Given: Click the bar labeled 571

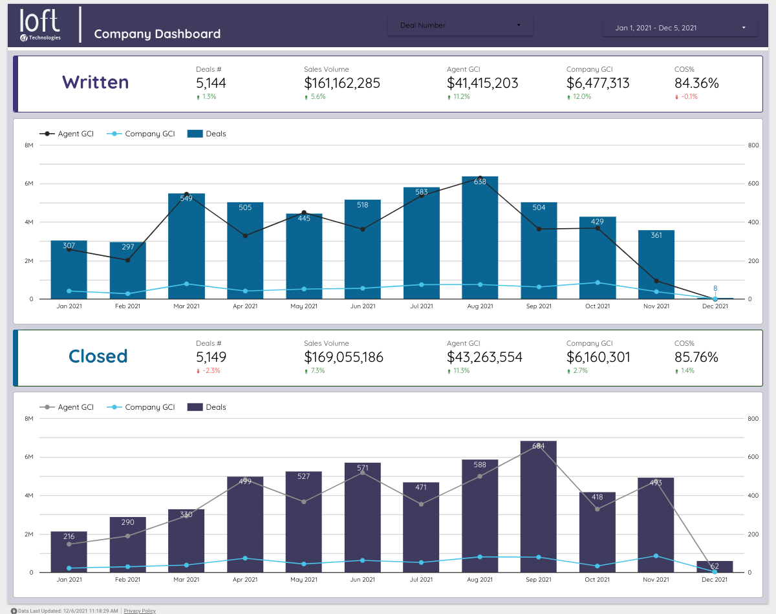Looking at the screenshot, I should [363, 518].
